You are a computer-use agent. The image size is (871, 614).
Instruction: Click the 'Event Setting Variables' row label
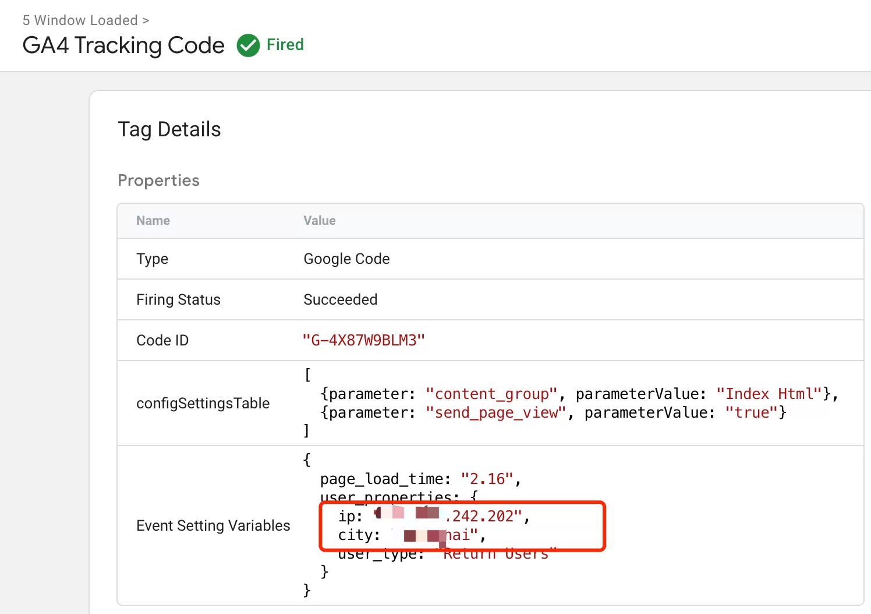[213, 525]
